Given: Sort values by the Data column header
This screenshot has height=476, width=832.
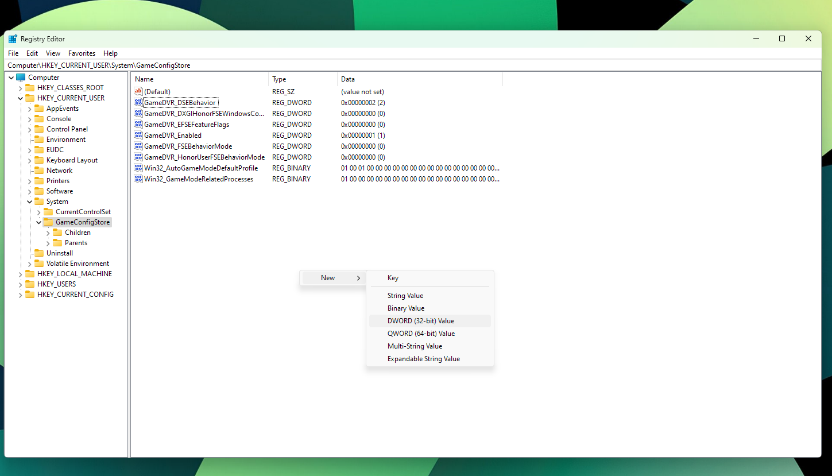Looking at the screenshot, I should pyautogui.click(x=420, y=79).
